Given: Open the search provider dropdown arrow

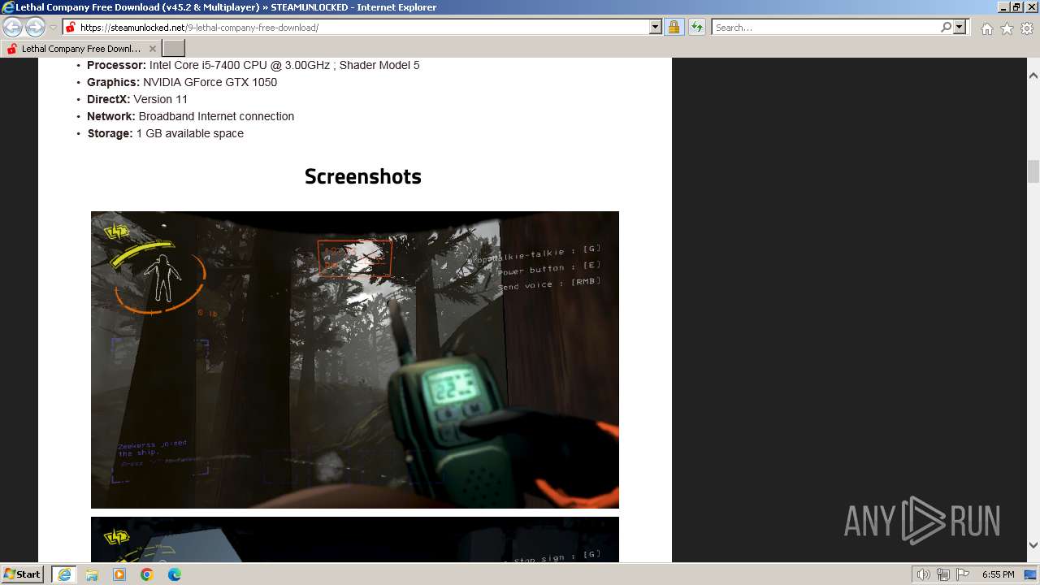Looking at the screenshot, I should click(960, 27).
